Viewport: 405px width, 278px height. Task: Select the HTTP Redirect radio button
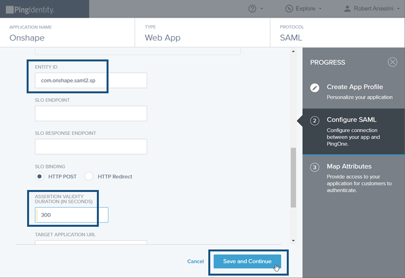pyautogui.click(x=89, y=176)
